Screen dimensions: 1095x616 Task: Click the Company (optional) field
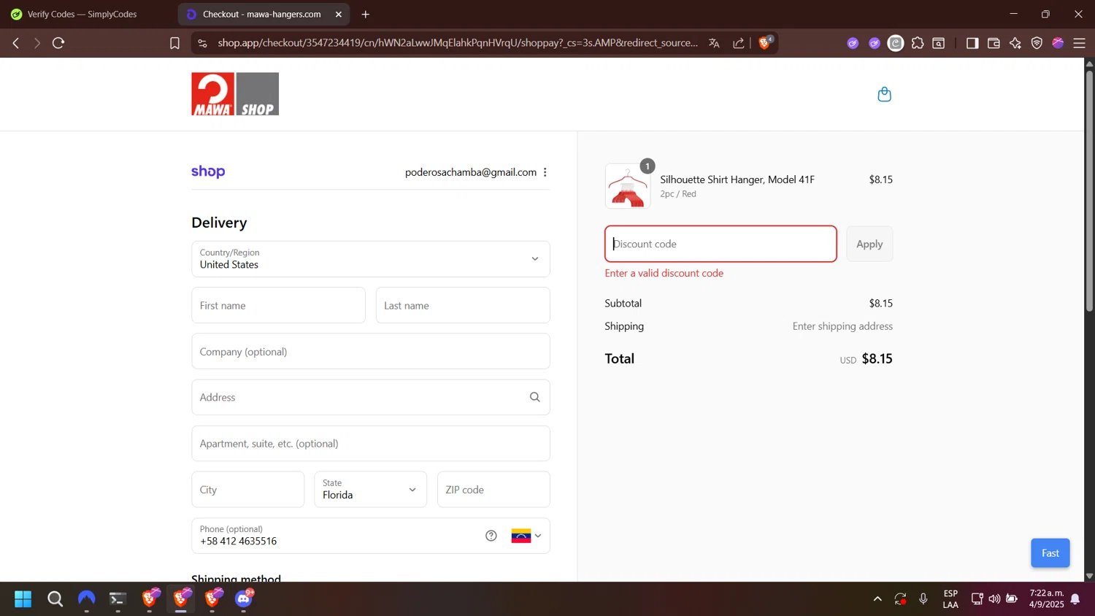pos(371,351)
